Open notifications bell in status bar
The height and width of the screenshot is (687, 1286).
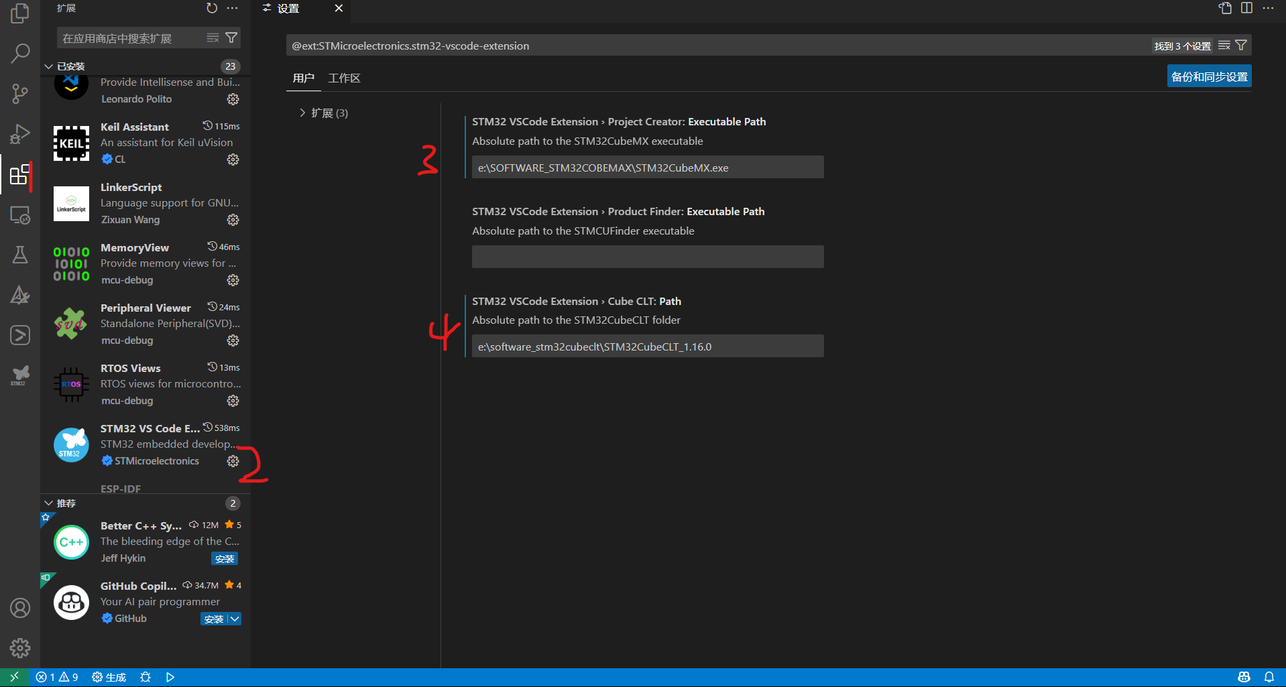tap(1269, 677)
